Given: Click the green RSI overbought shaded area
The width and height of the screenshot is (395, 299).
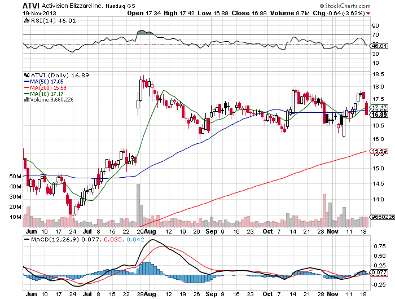Looking at the screenshot, I should tap(145, 33).
